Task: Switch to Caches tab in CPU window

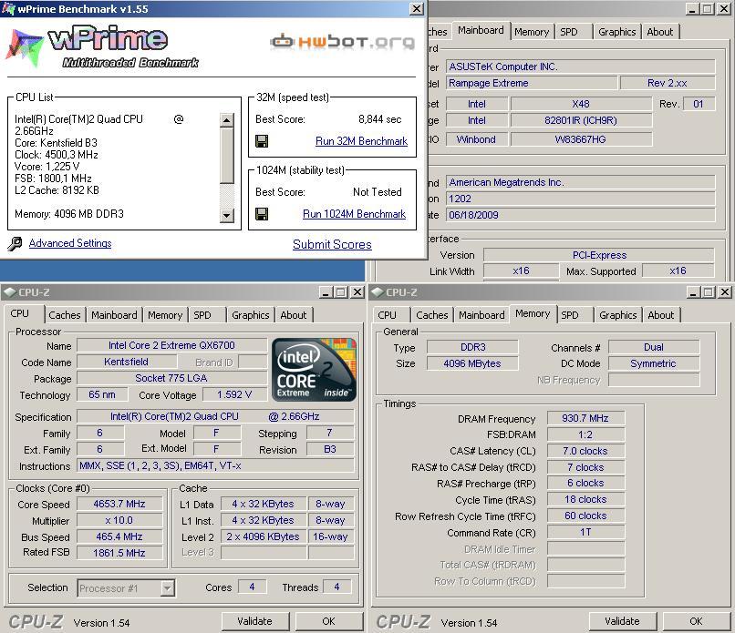Action: pos(65,315)
